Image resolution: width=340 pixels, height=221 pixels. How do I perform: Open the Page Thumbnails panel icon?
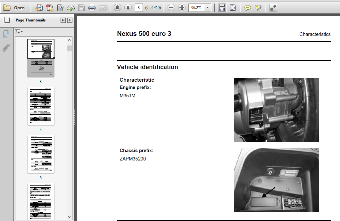click(6, 20)
